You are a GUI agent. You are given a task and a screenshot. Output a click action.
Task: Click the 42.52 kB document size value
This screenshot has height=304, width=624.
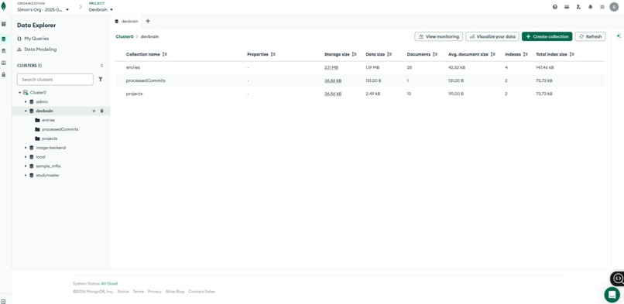pyautogui.click(x=457, y=67)
